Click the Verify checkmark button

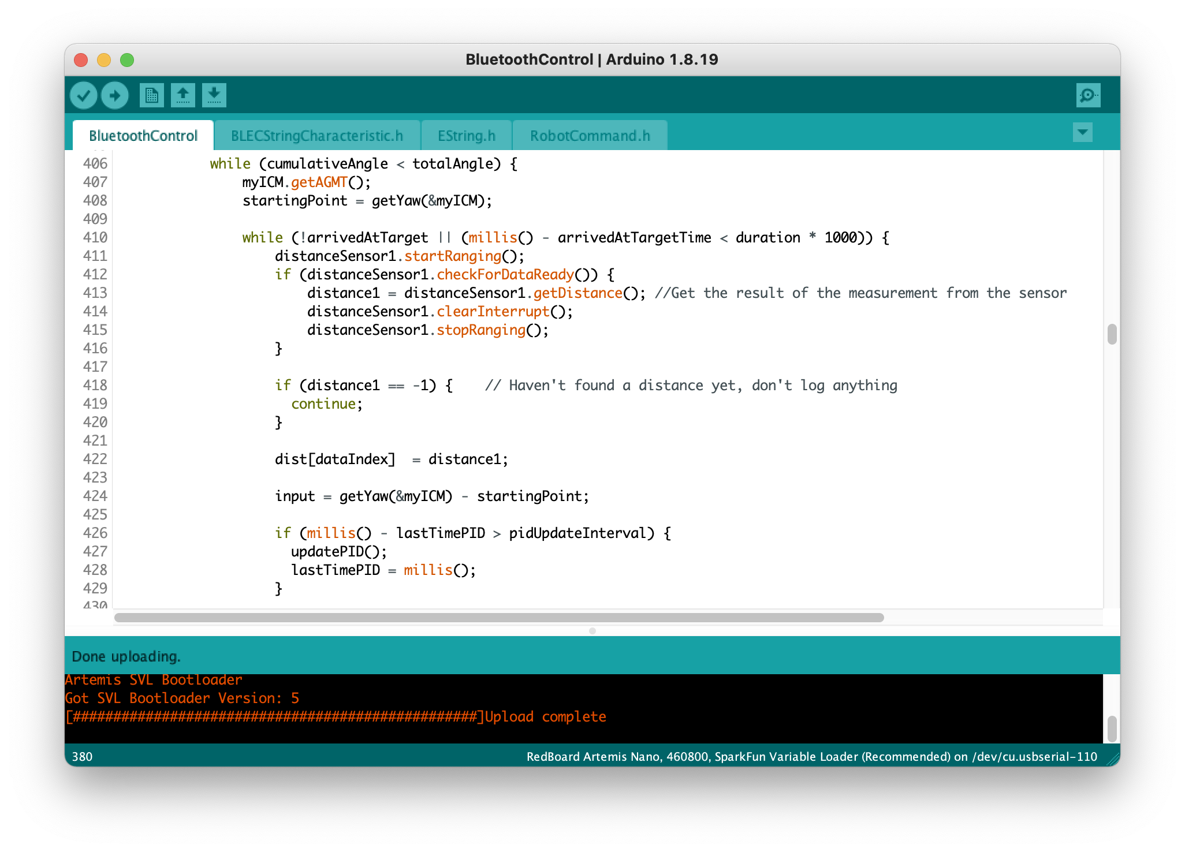pos(84,95)
